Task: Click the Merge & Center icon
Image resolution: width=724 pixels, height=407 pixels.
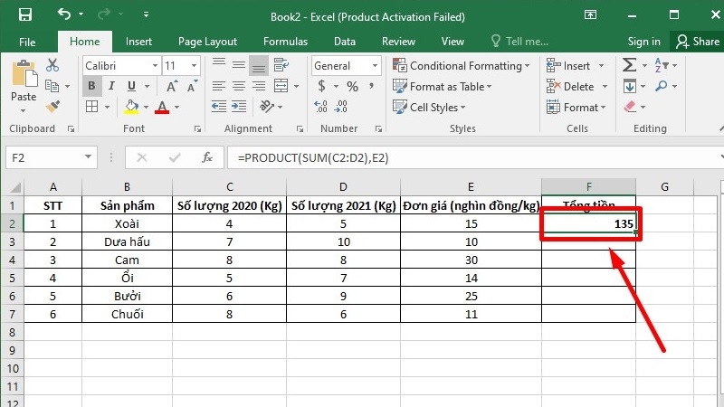Action: coord(281,86)
